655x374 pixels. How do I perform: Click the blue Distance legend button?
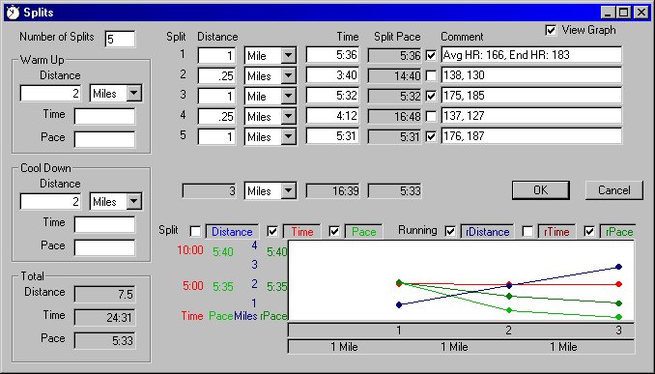pyautogui.click(x=232, y=232)
